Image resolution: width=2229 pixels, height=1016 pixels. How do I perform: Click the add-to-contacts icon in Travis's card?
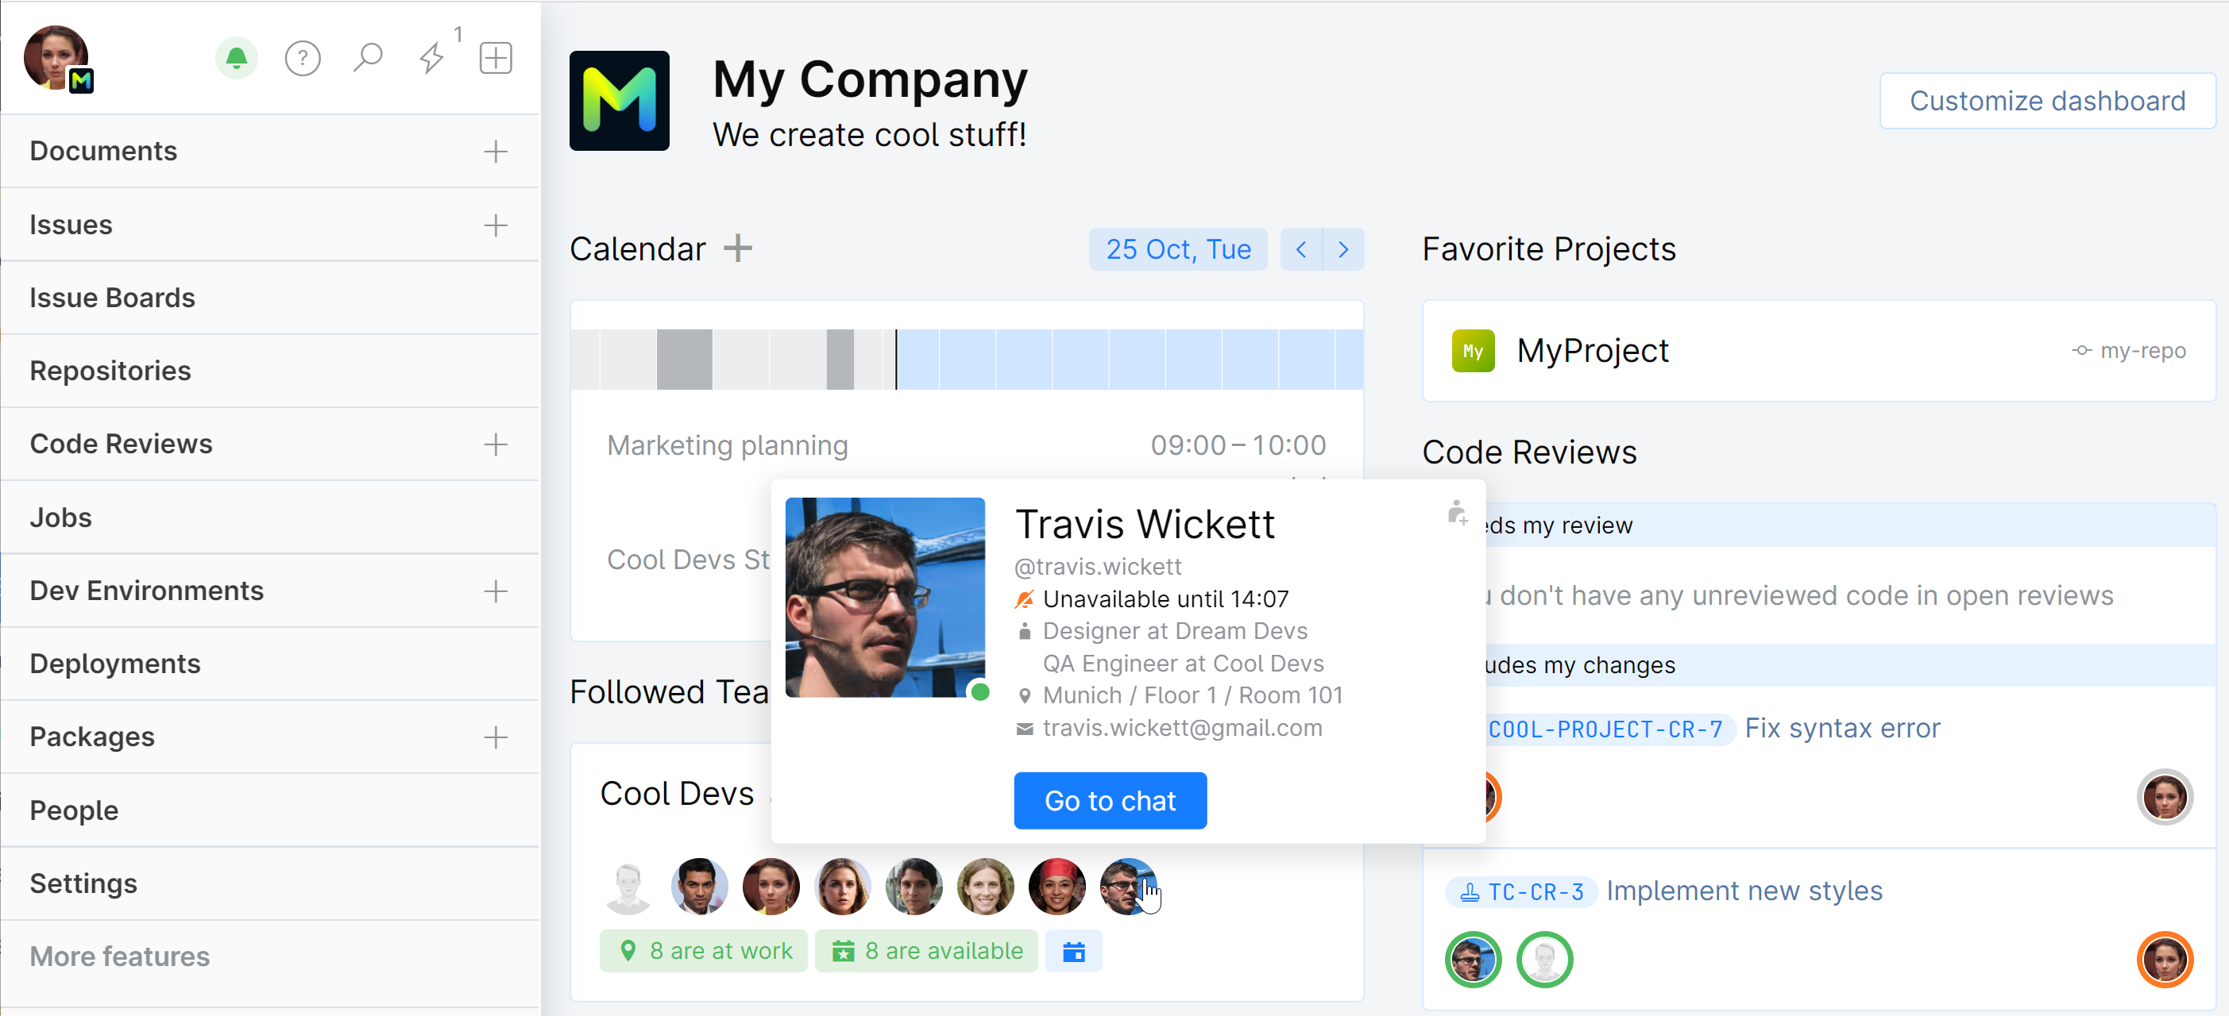click(1456, 513)
